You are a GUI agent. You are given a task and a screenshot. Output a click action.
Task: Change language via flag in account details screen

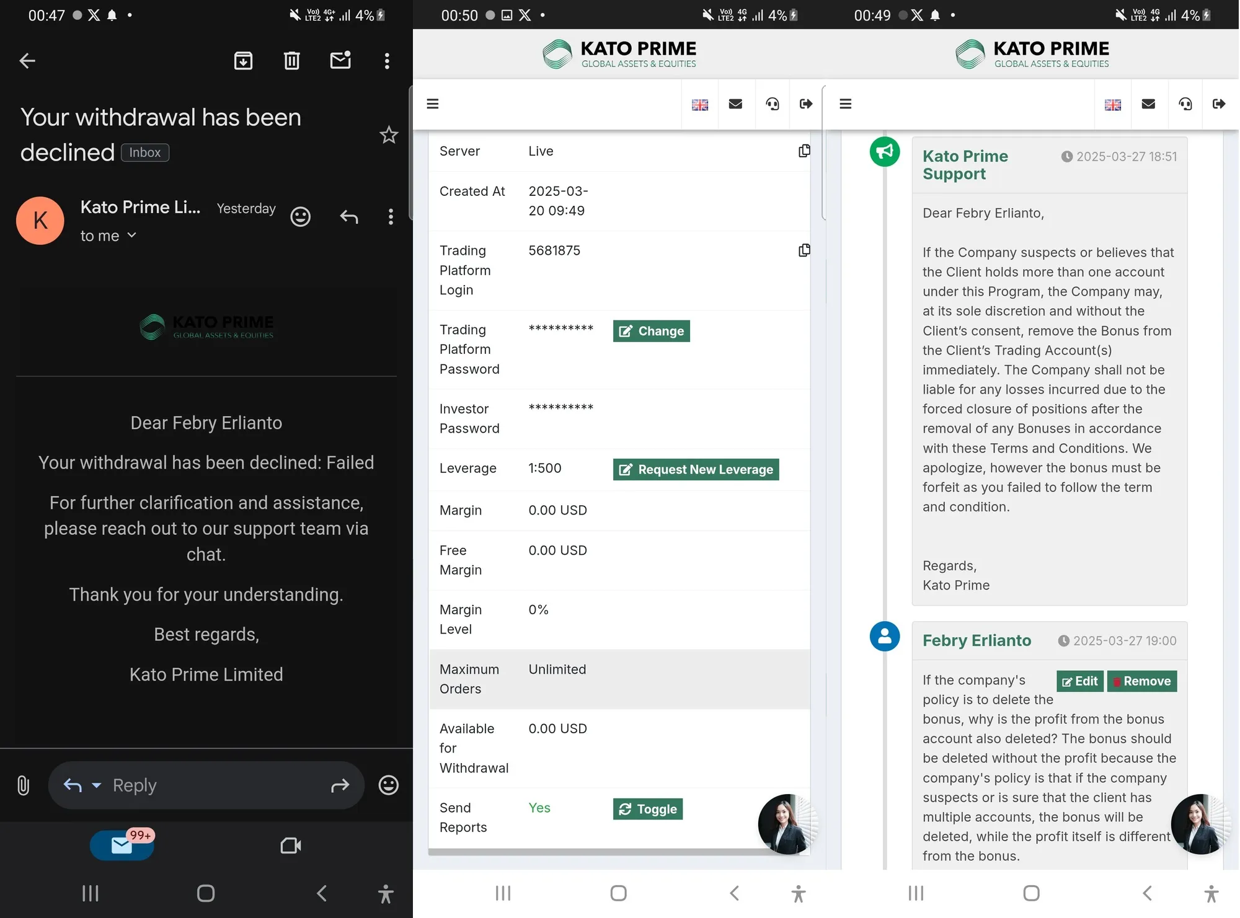tap(700, 104)
